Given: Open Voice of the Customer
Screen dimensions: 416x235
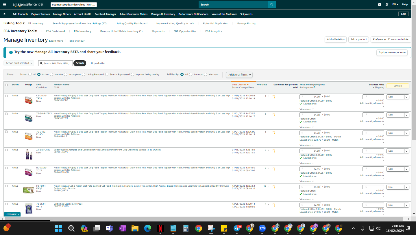Looking at the screenshot, I should point(224,14).
